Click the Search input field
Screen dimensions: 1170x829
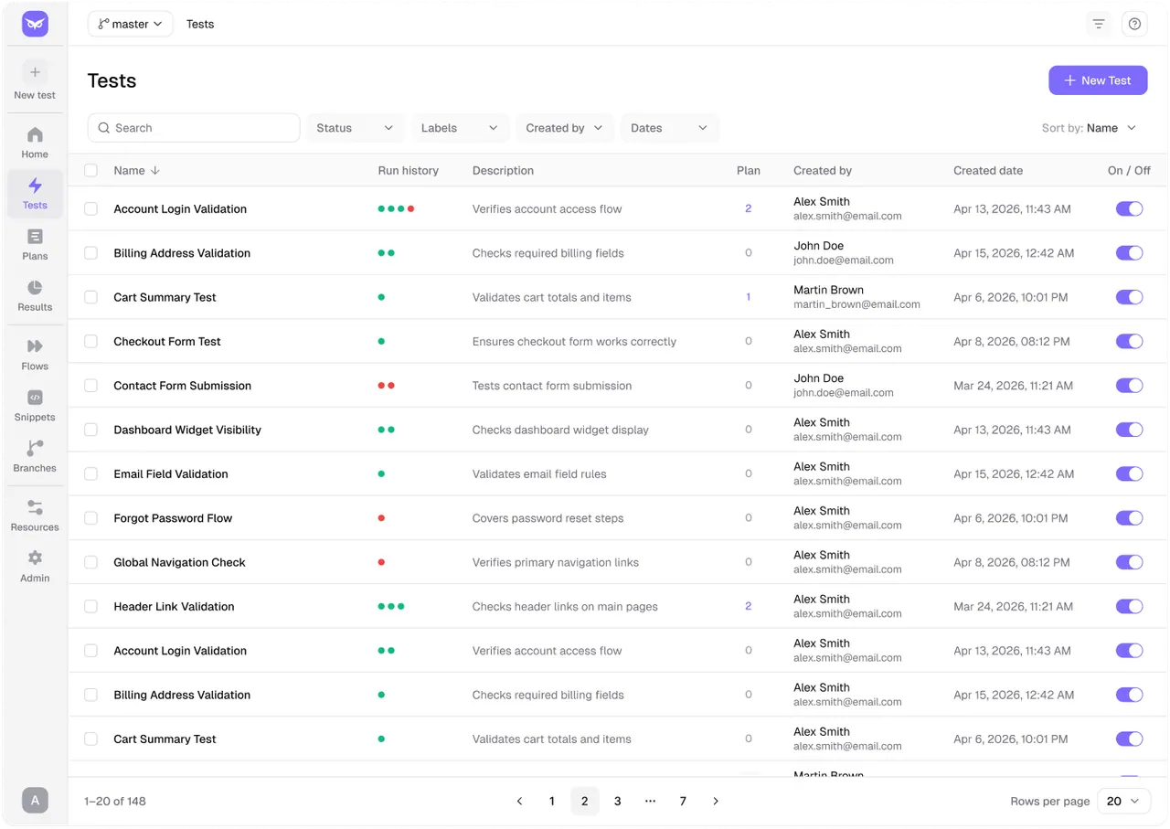pyautogui.click(x=194, y=128)
